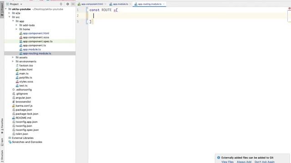Toggle the code fold marker on line 3
The width and height of the screenshot is (291, 163).
point(87,22)
